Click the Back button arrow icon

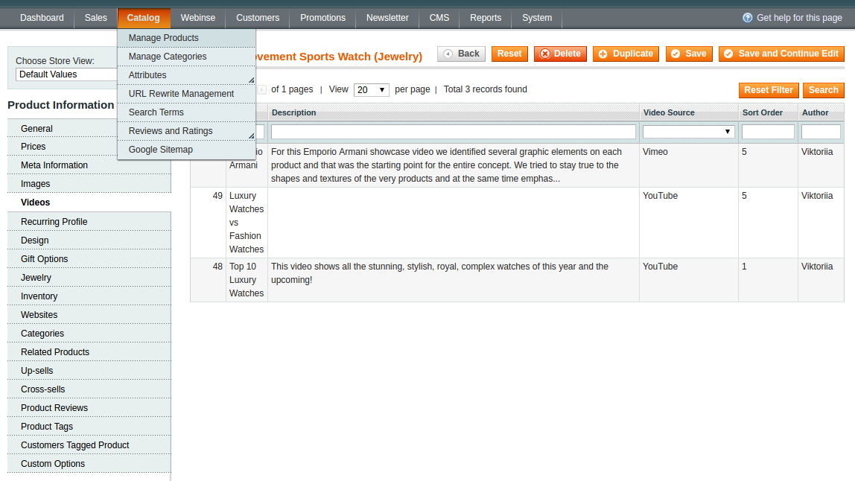(448, 54)
